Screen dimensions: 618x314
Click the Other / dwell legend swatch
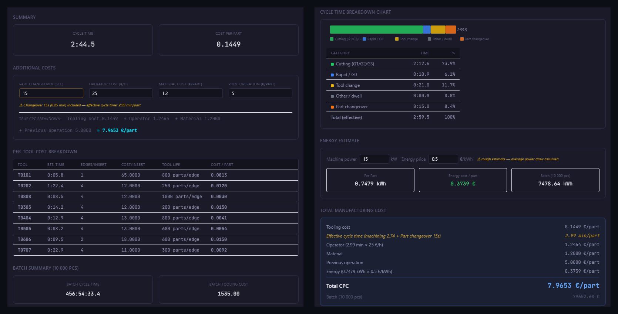[x=429, y=39]
